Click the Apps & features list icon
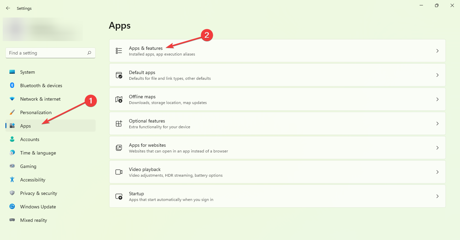The height and width of the screenshot is (240, 460). point(119,51)
